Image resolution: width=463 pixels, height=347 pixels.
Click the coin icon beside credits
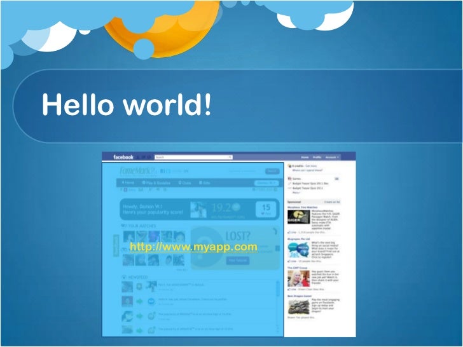(289, 167)
